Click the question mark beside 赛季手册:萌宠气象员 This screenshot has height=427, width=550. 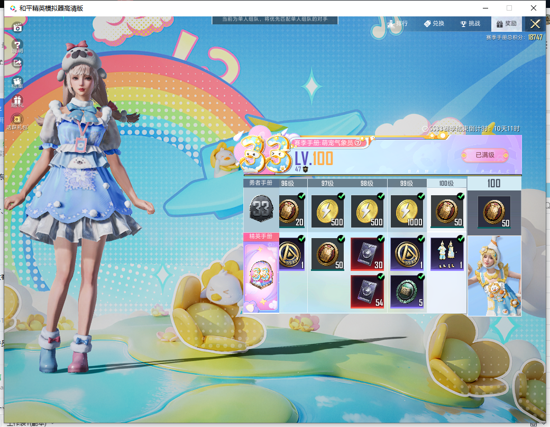(358, 143)
